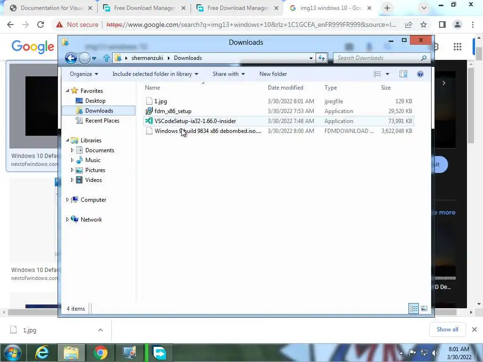Open Include selected folder in library menu
This screenshot has width=483, height=362.
click(155, 74)
